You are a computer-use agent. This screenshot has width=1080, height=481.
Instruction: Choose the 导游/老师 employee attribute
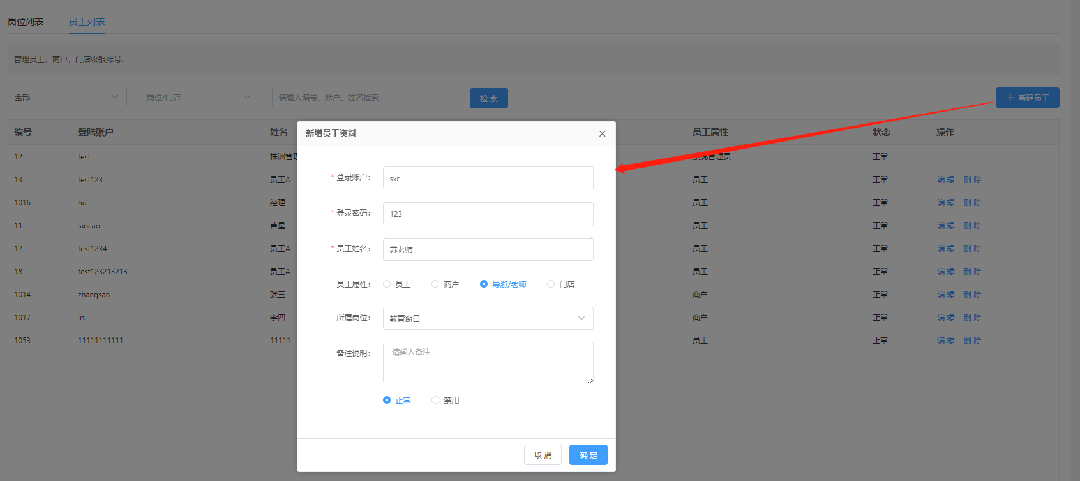pyautogui.click(x=484, y=285)
